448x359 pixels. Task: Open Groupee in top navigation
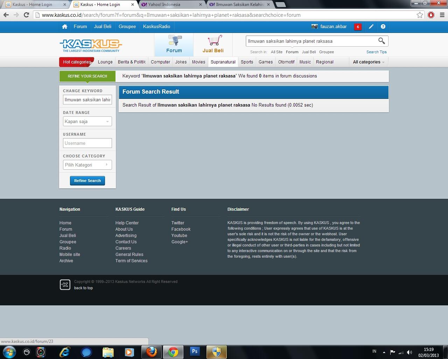pyautogui.click(x=127, y=27)
